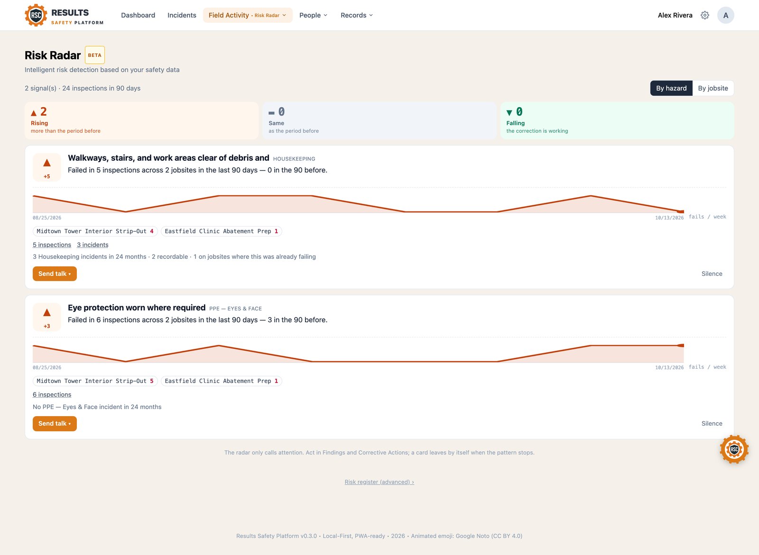Filter by the Rising signals card
Viewport: 759px width, 555px height.
141,120
